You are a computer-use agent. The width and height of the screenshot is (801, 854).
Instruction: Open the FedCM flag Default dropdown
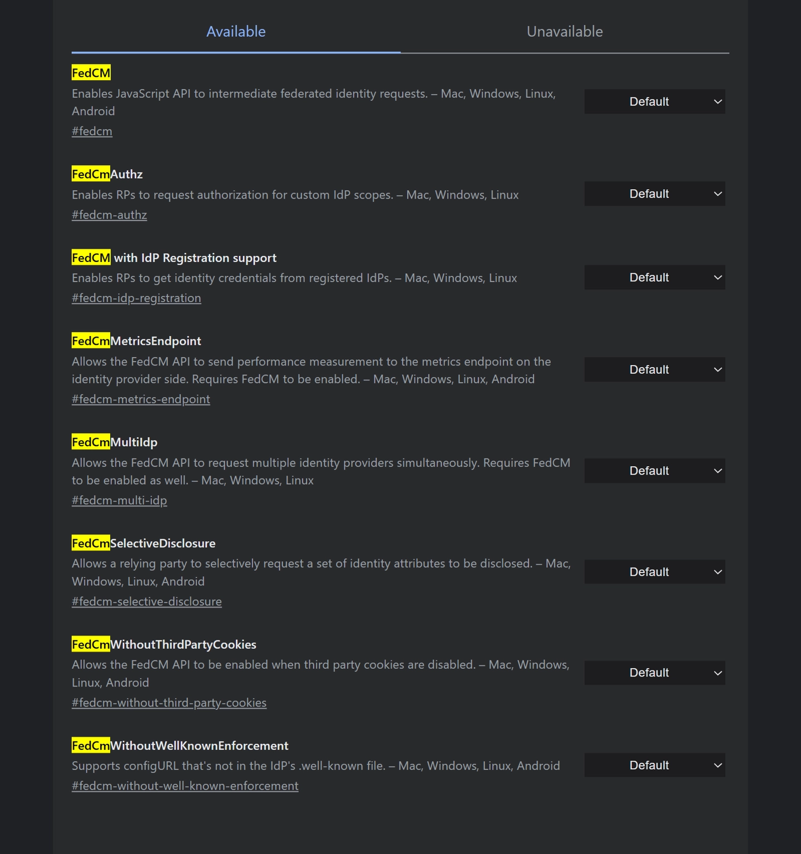pyautogui.click(x=655, y=102)
